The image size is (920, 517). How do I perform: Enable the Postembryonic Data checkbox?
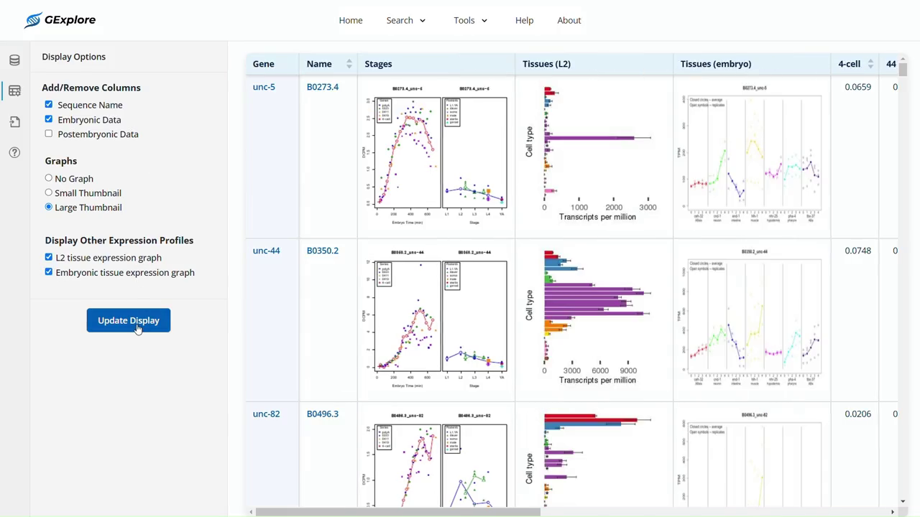pyautogui.click(x=49, y=134)
